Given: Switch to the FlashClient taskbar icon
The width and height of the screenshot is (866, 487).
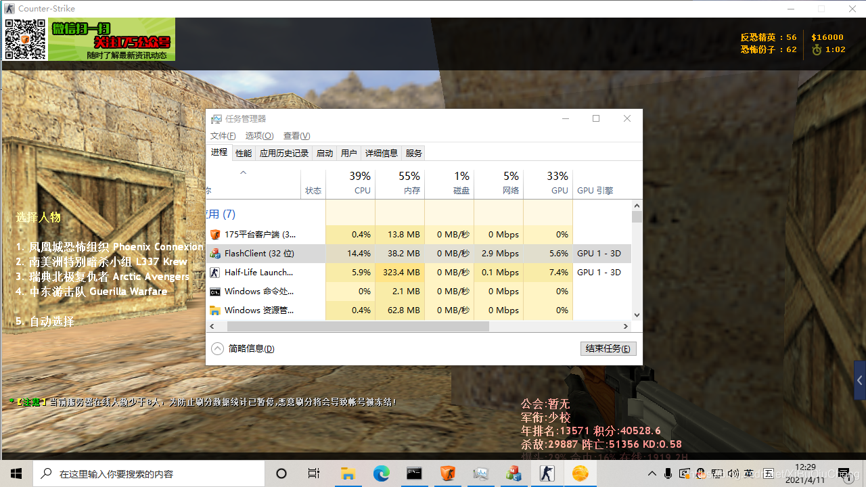Looking at the screenshot, I should [x=514, y=473].
